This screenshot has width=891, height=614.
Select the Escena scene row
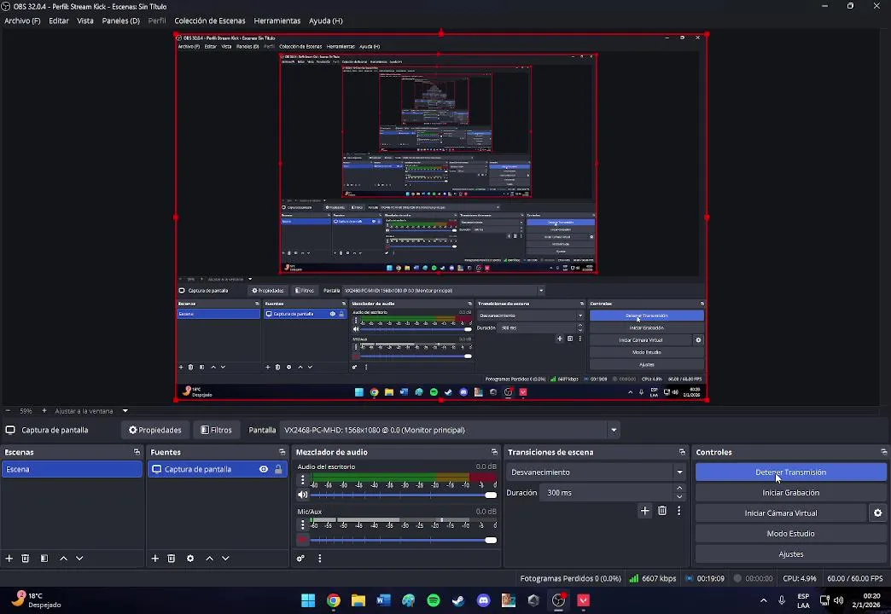pyautogui.click(x=73, y=469)
